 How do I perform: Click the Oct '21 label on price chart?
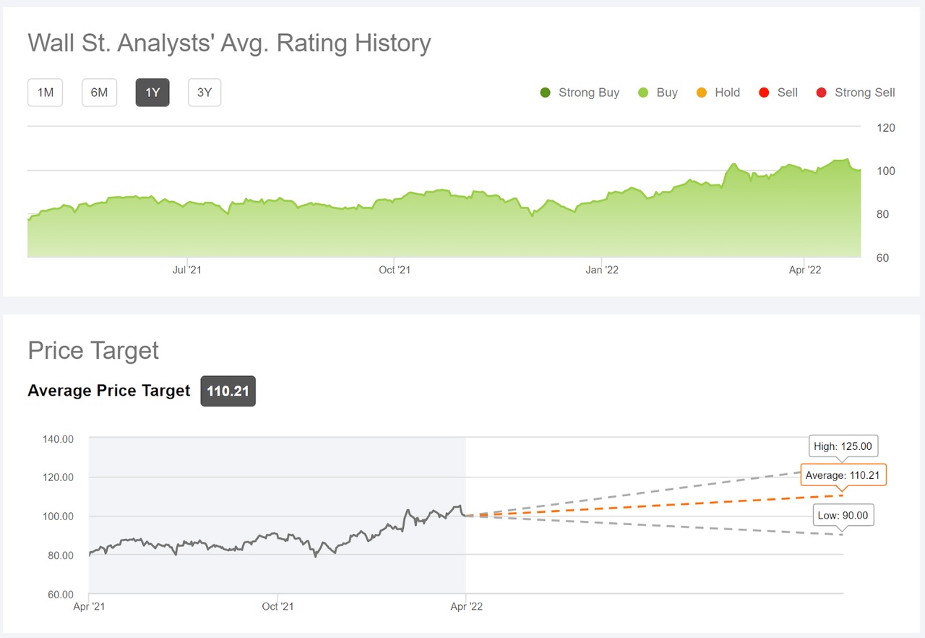(277, 606)
